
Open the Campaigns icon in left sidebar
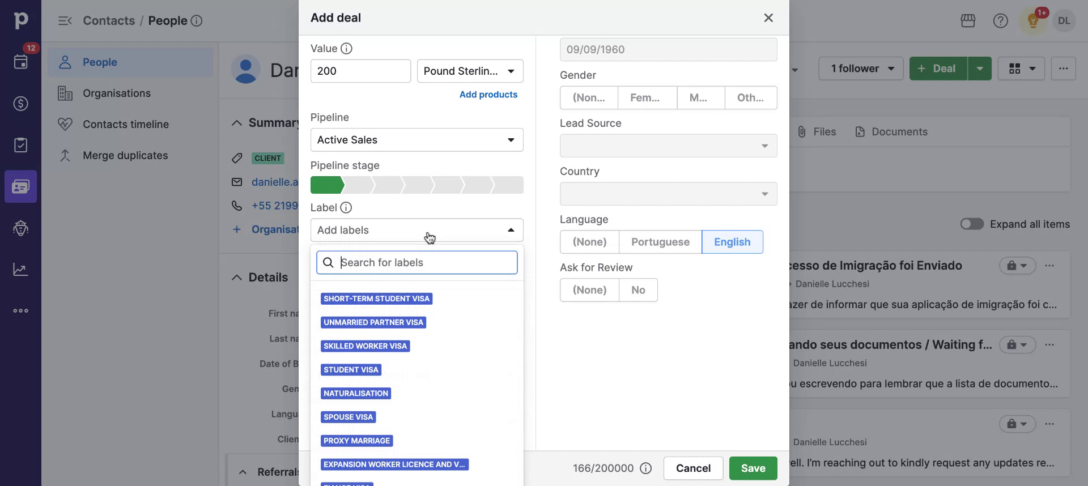[20, 228]
